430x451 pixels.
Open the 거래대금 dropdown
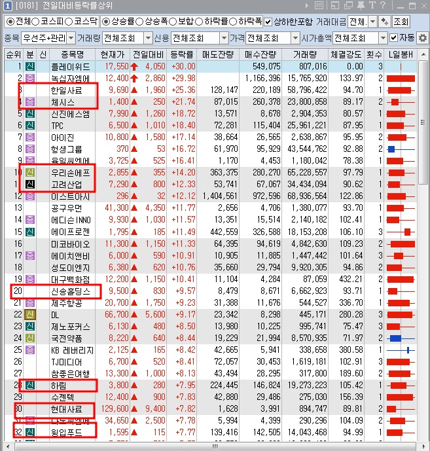coord(373,22)
